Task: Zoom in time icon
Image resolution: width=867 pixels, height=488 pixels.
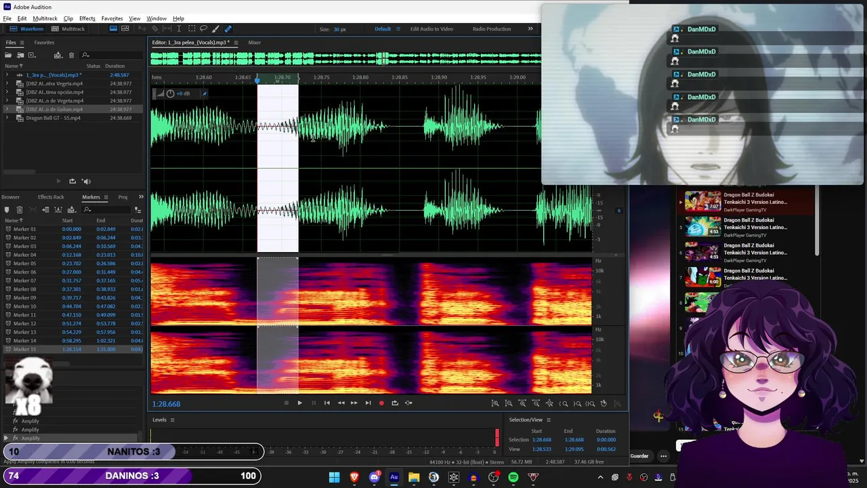Action: click(522, 403)
